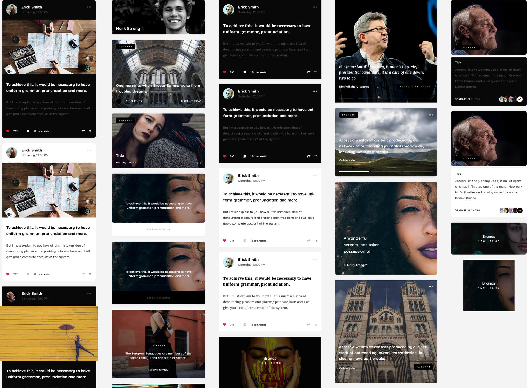The height and width of the screenshot is (388, 527).
Task: Click heart icon on serif white text card
Action: tap(224, 325)
